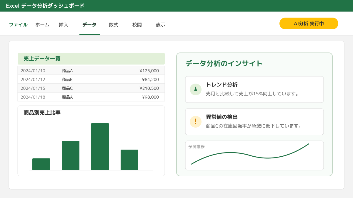This screenshot has height=198, width=353.
Task: Select the 2024/01/18 row with ¥98,000
Action: point(91,97)
